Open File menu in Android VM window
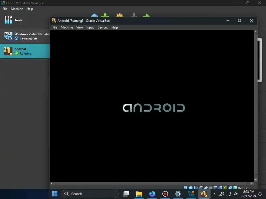266x199 pixels. (55, 27)
